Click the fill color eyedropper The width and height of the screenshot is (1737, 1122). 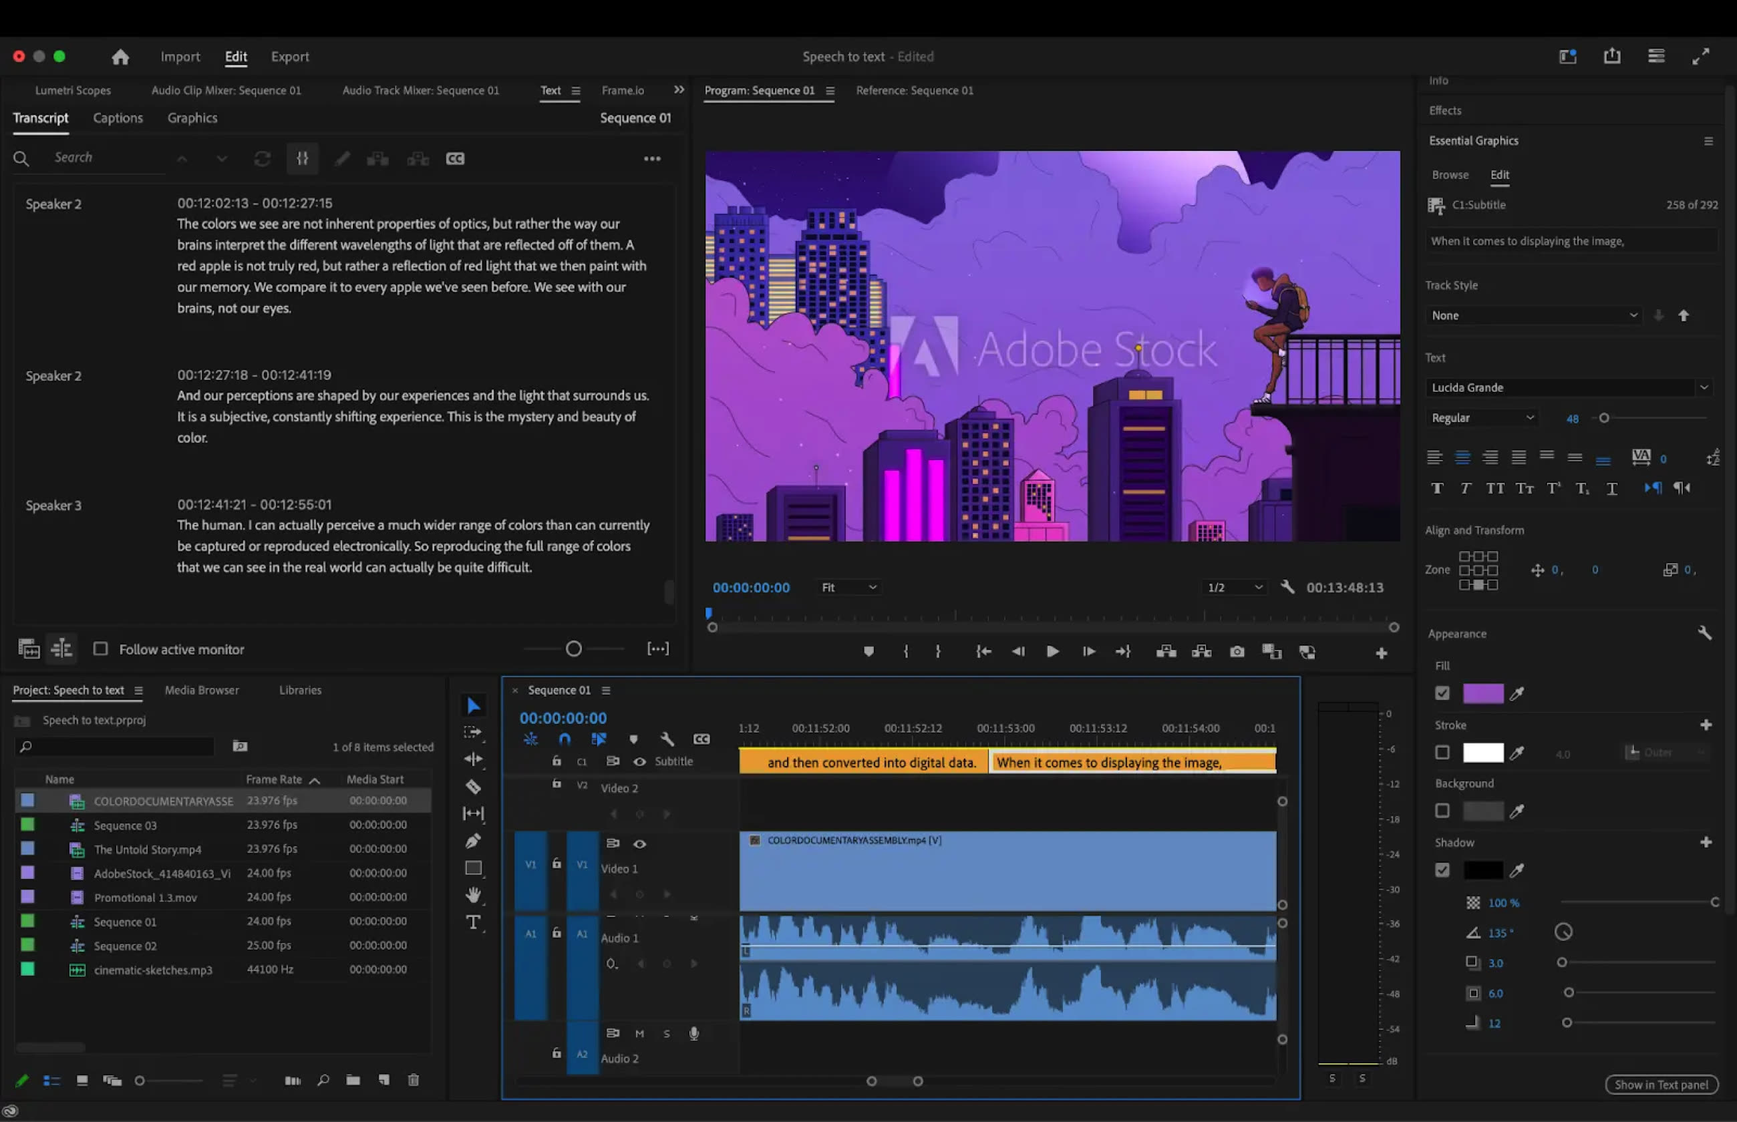(1517, 694)
